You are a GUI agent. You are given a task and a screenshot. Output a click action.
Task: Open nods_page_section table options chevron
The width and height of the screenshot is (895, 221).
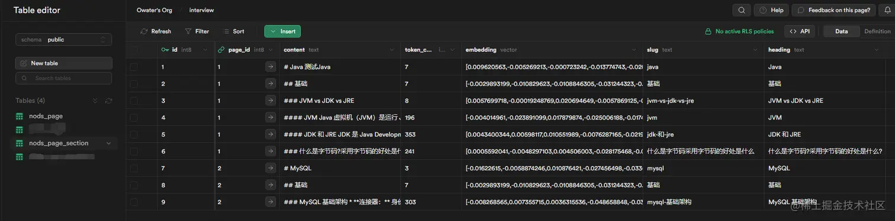108,143
